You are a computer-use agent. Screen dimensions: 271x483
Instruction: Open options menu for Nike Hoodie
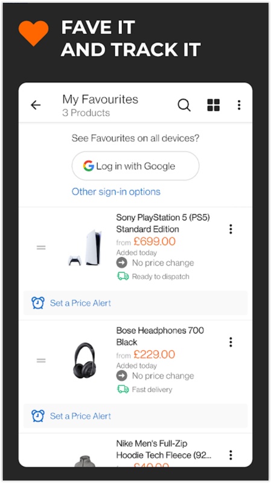[231, 455]
